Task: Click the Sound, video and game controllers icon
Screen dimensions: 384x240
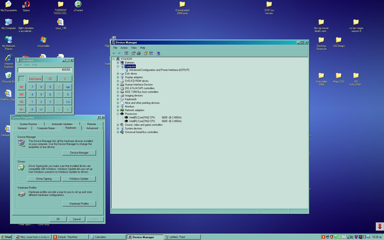Action: click(x=122, y=125)
